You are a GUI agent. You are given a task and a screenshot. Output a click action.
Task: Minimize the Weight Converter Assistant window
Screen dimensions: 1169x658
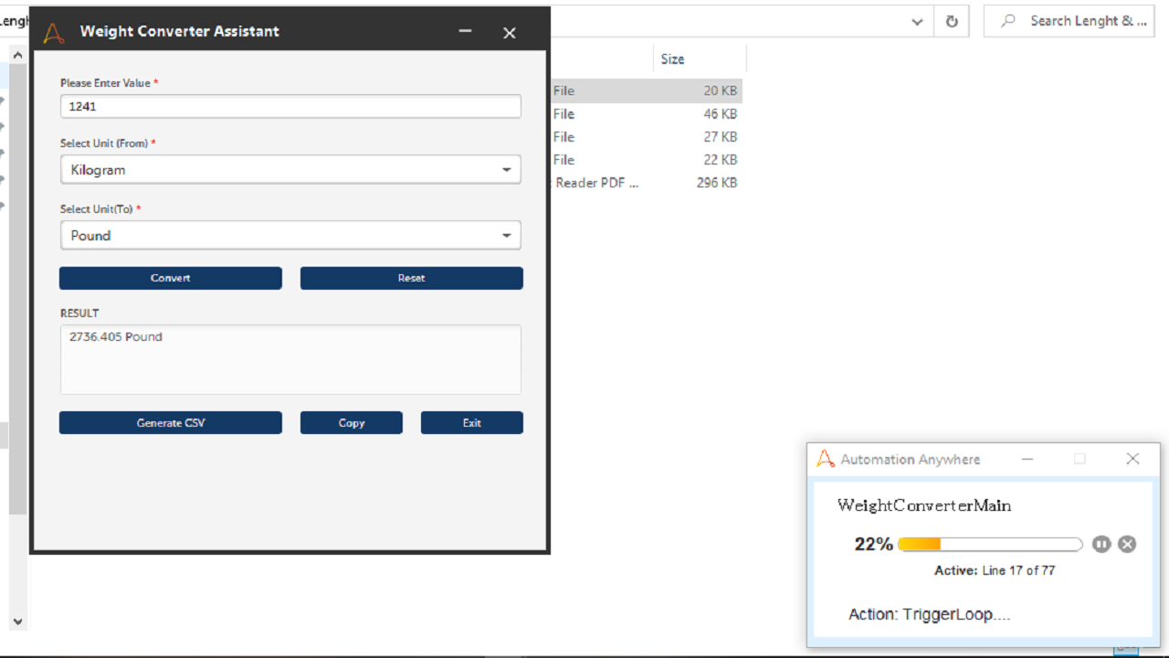[x=466, y=32]
